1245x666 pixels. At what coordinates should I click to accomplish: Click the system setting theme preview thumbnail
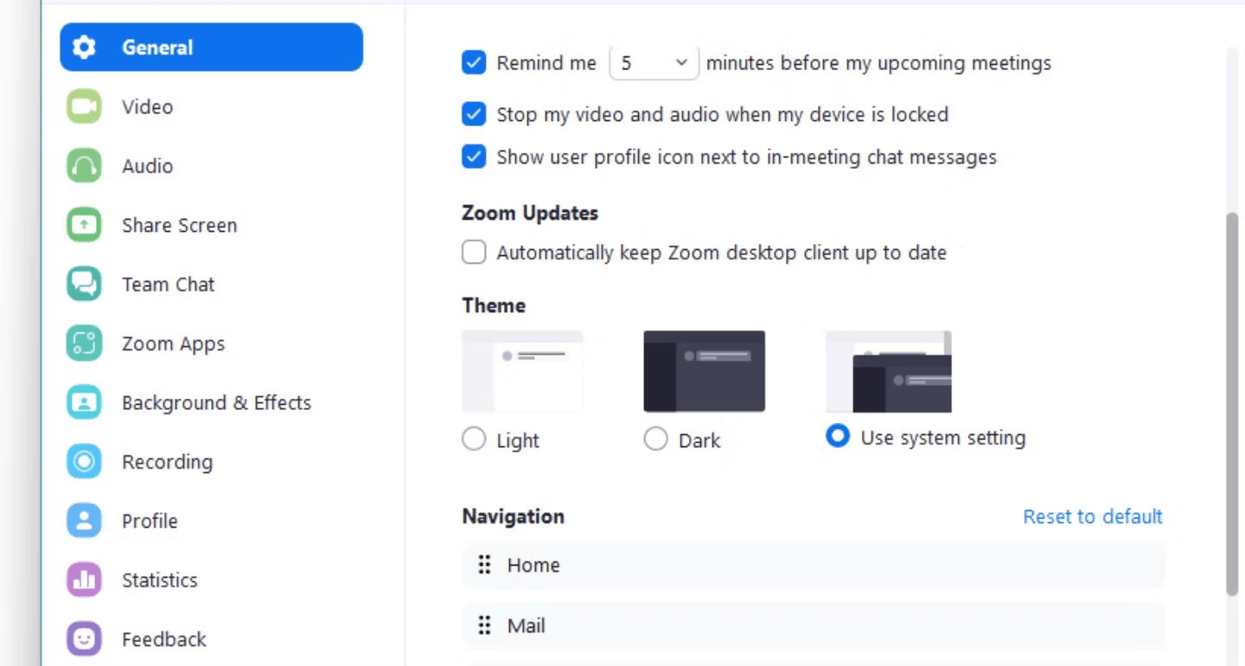[x=888, y=371]
